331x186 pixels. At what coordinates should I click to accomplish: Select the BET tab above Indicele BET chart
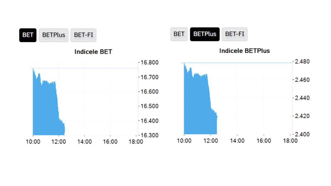[28, 35]
